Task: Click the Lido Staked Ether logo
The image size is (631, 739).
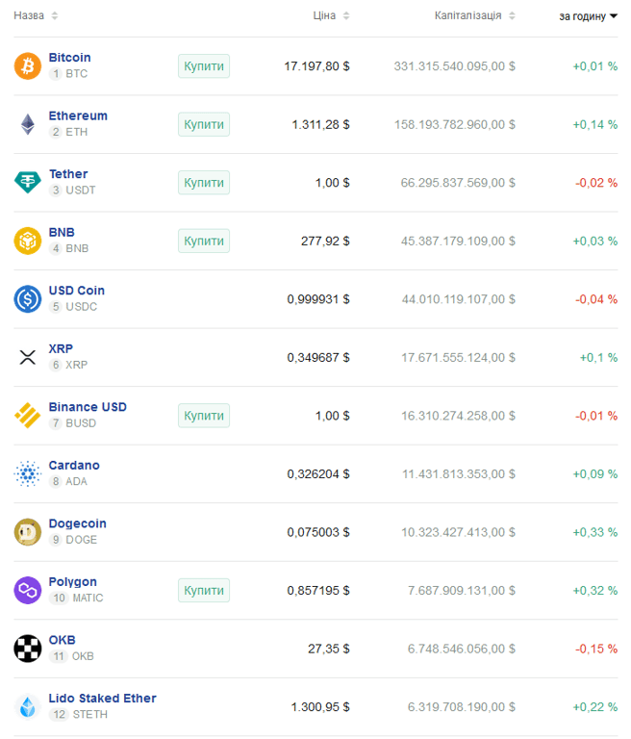Action: point(27,706)
